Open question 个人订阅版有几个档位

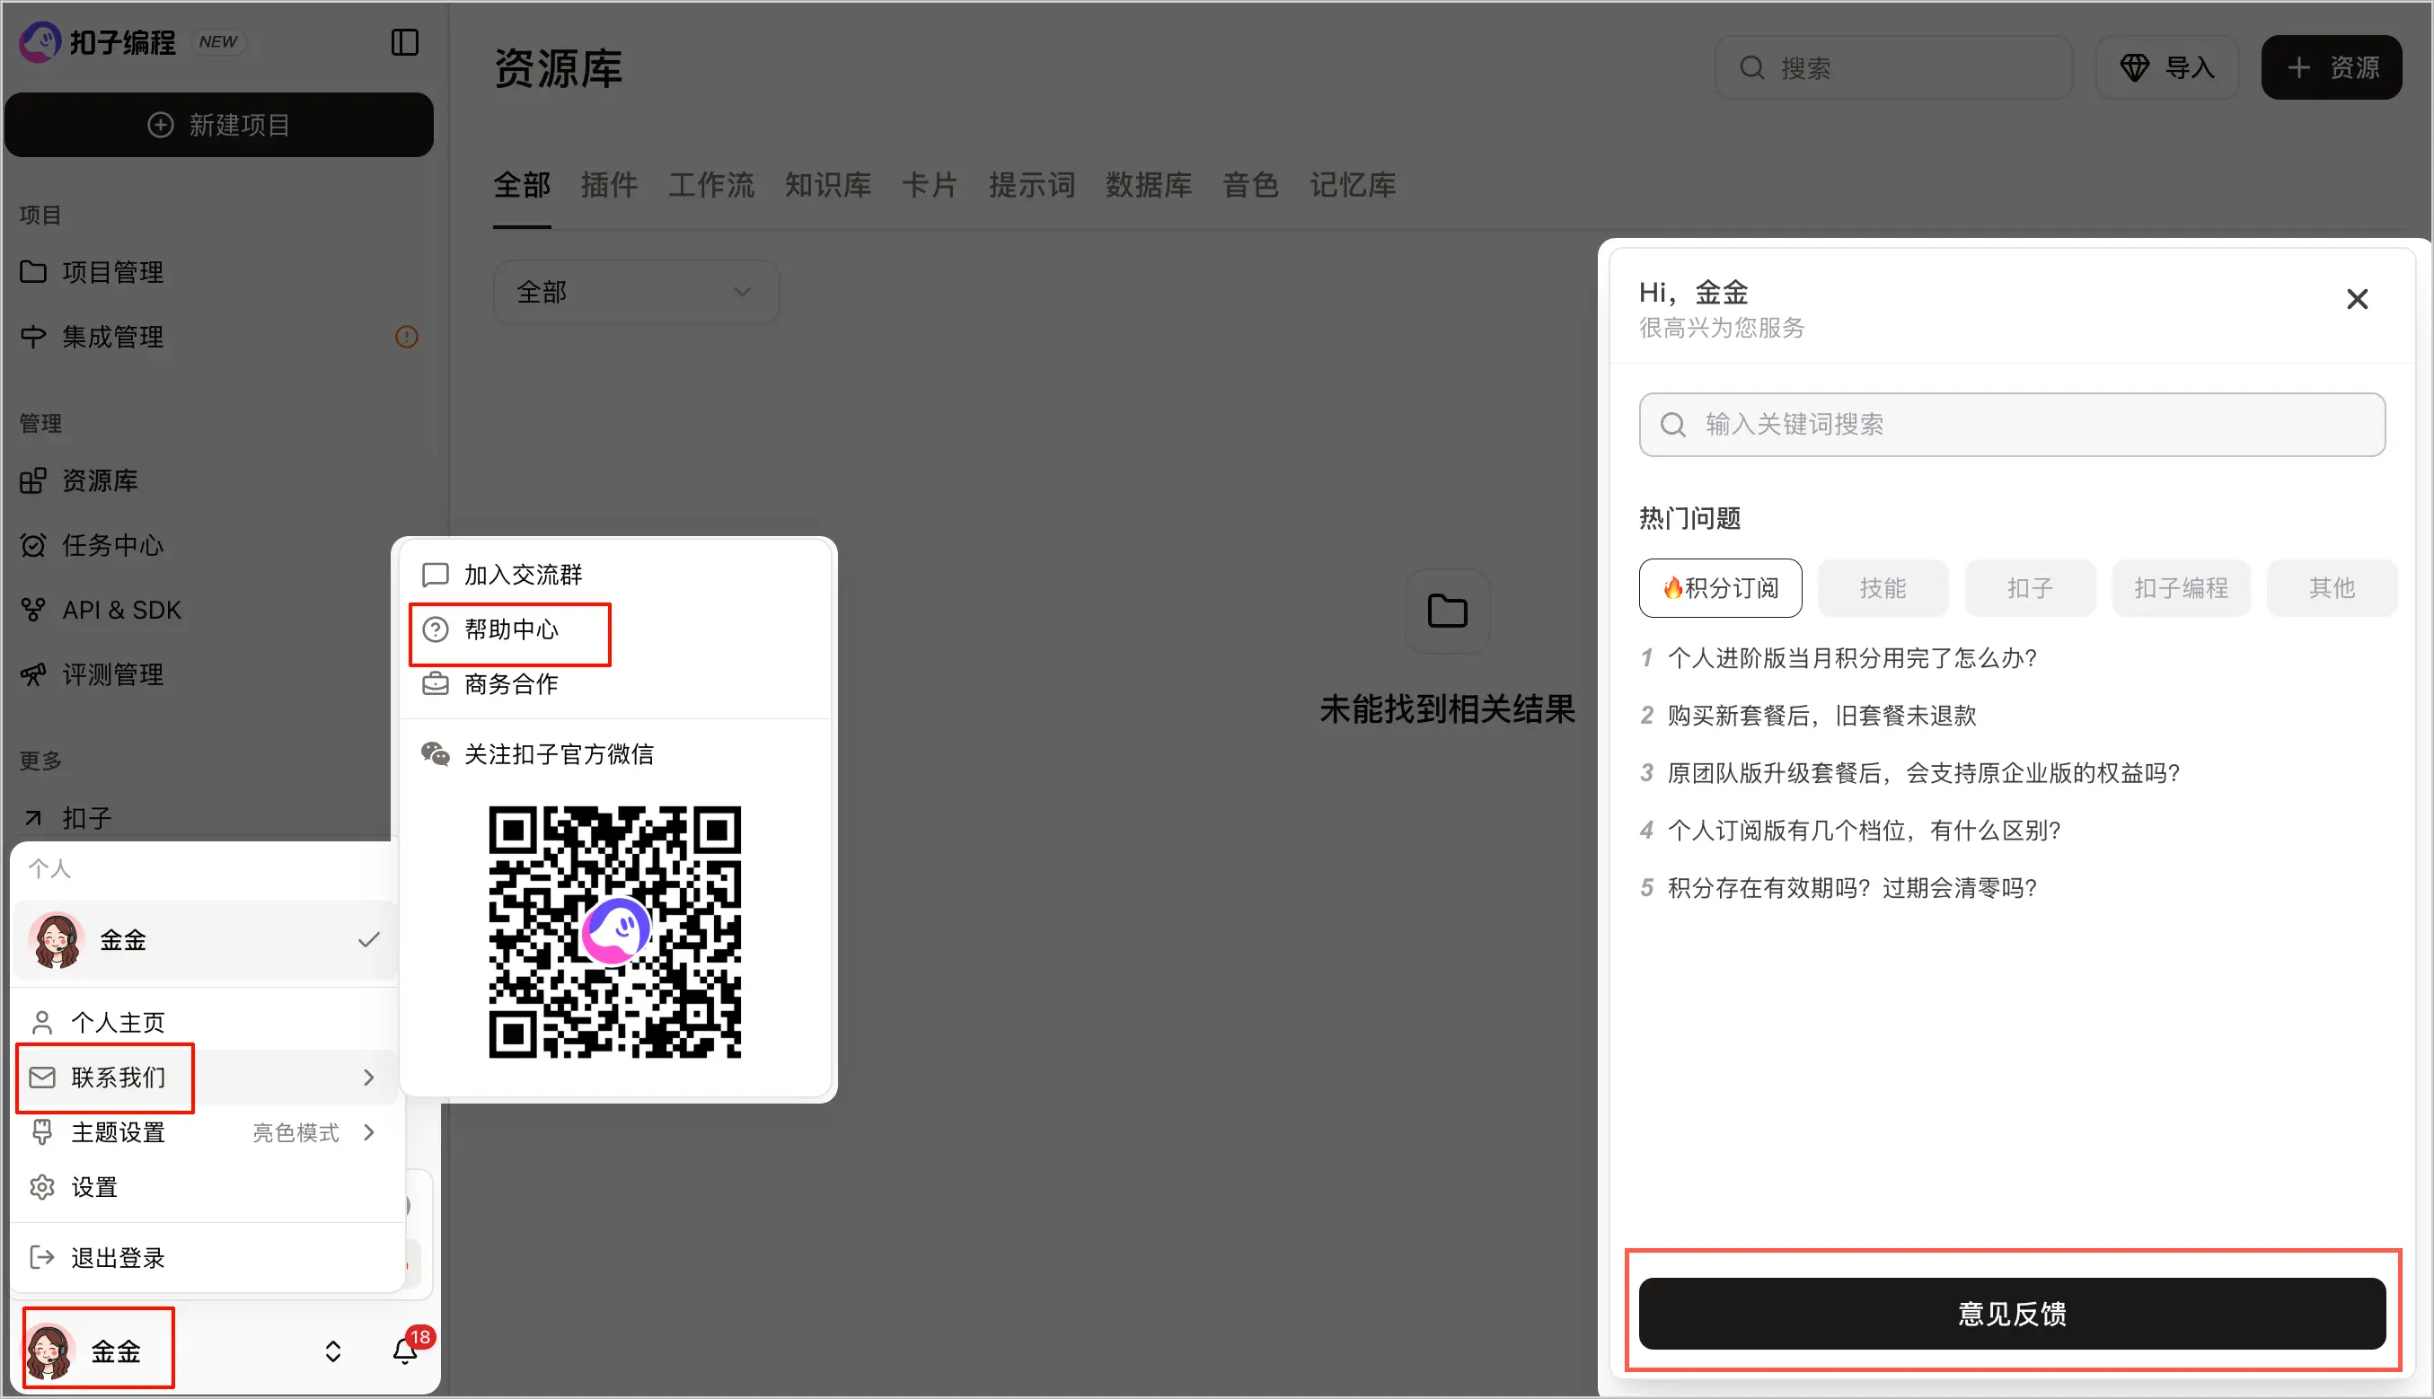pos(1865,831)
